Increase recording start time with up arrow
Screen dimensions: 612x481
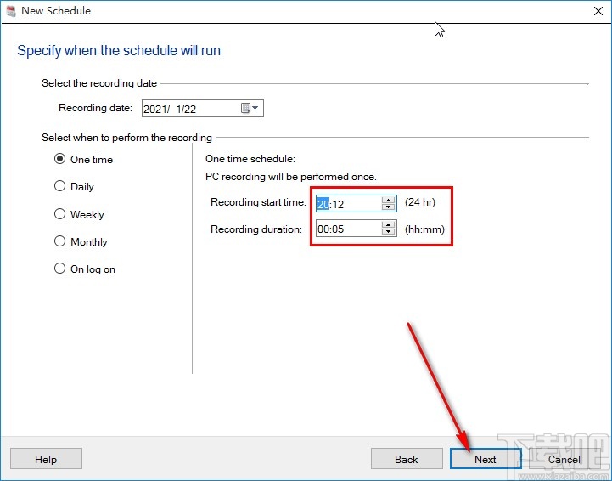point(389,200)
